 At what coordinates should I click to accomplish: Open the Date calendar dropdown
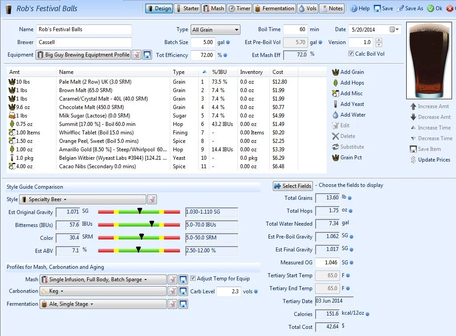pyautogui.click(x=395, y=29)
